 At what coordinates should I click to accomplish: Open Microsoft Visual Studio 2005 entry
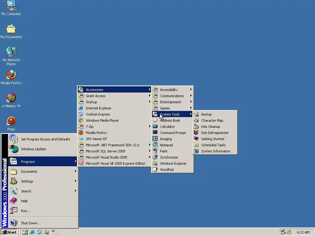pos(114,157)
